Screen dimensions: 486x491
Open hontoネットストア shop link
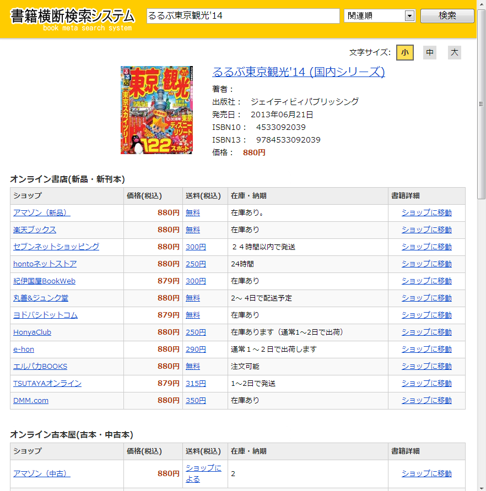pyautogui.click(x=45, y=264)
